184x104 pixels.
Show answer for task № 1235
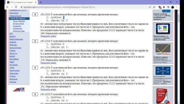click(48, 36)
